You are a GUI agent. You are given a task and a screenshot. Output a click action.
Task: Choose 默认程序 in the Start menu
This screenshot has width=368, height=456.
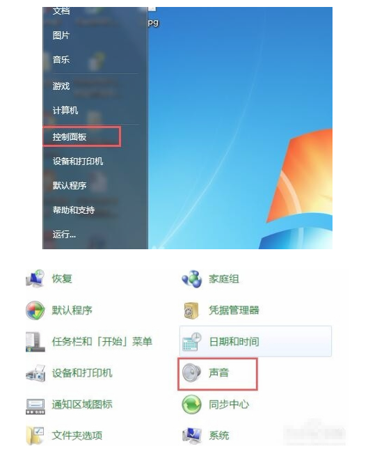(70, 185)
